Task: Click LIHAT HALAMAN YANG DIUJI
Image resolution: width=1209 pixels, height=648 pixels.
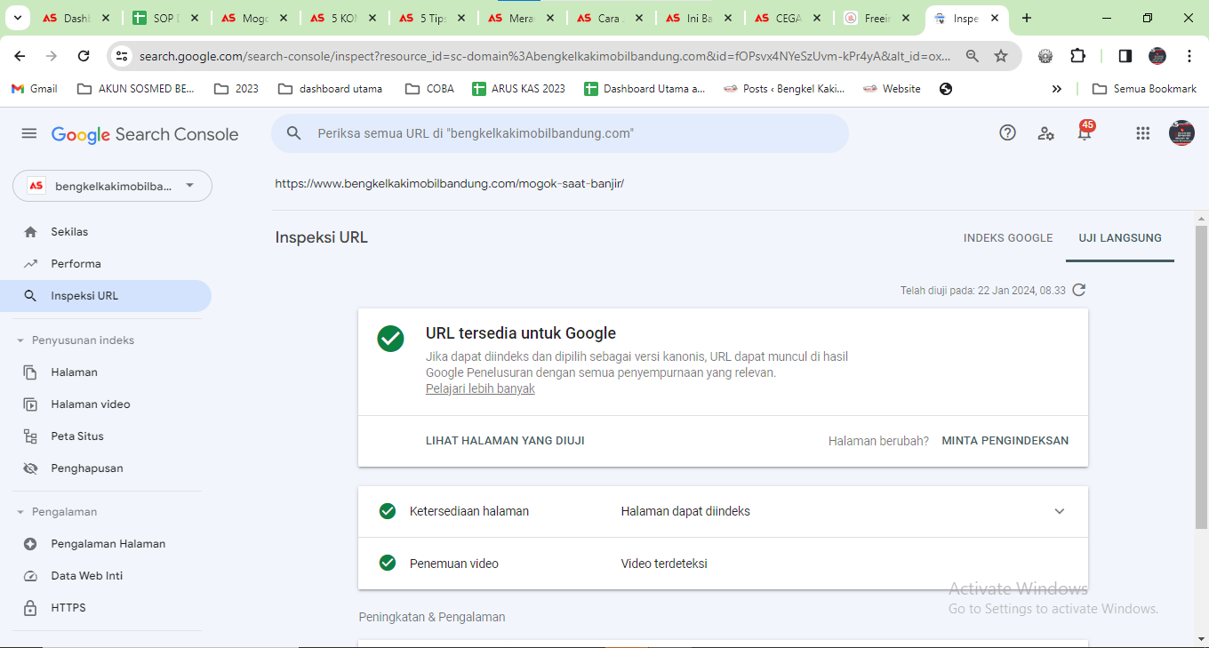Action: pos(505,441)
